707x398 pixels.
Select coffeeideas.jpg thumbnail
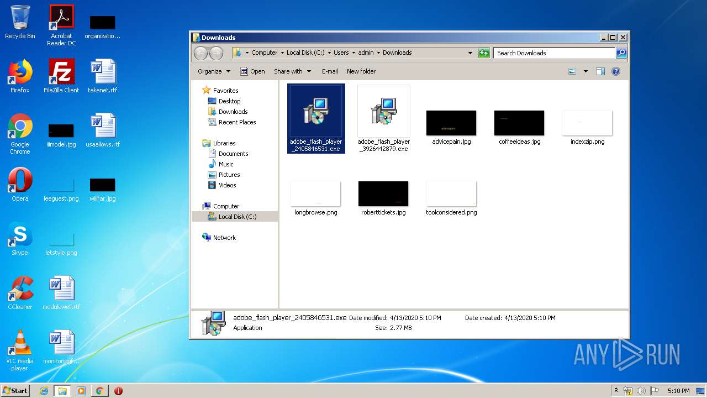point(519,128)
